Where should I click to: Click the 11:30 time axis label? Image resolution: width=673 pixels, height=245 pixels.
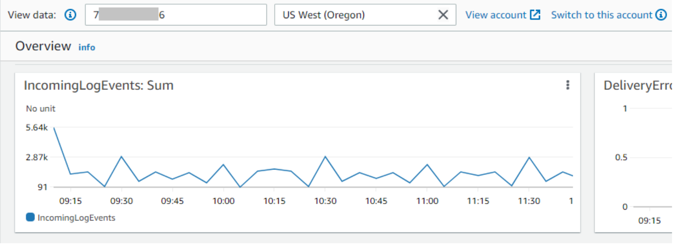click(529, 201)
